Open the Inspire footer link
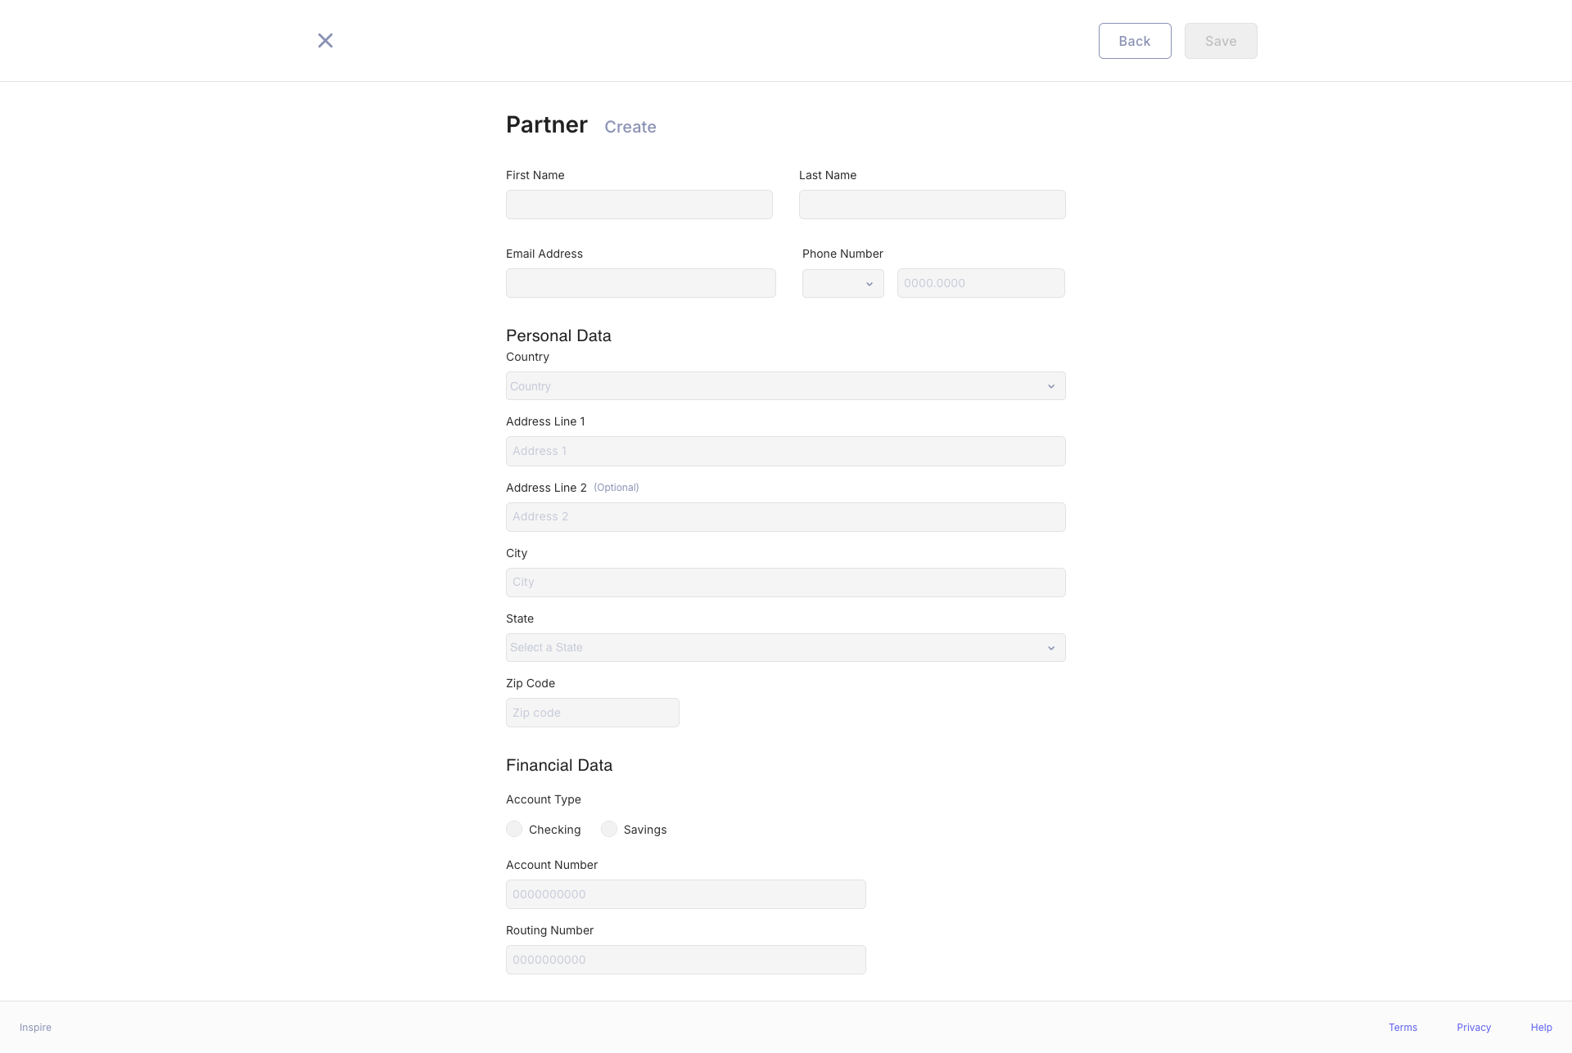 [x=35, y=1028]
